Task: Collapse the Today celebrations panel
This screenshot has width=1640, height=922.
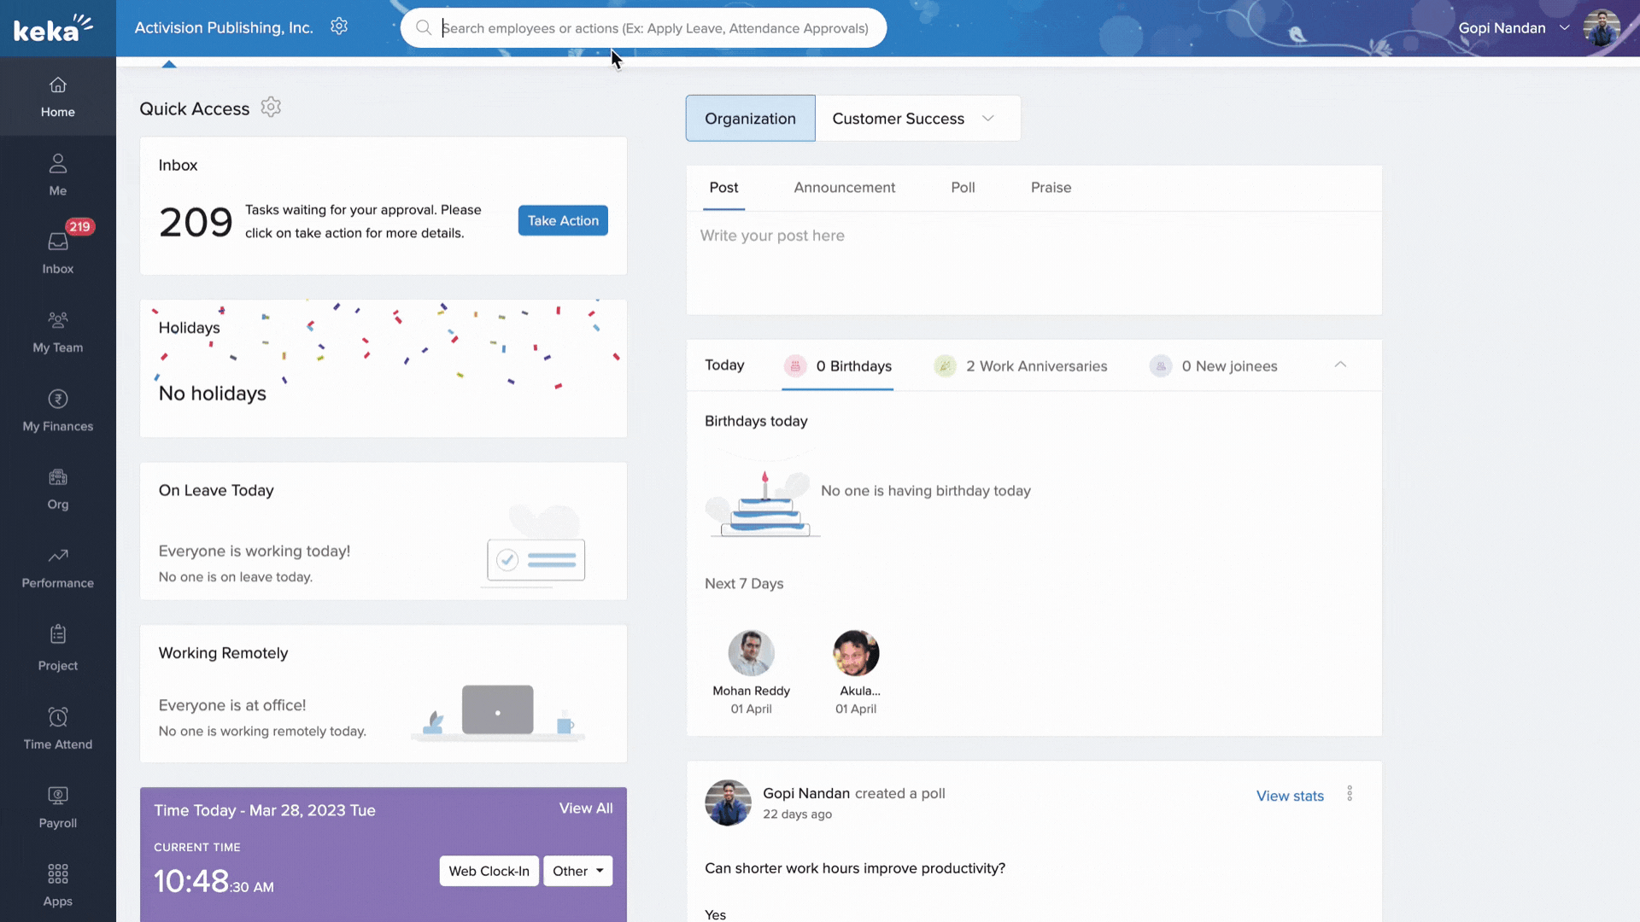Action: click(x=1340, y=365)
